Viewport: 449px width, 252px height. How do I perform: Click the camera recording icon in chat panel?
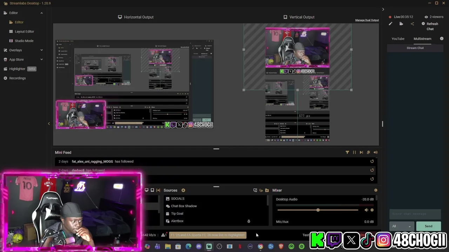[x=401, y=24]
